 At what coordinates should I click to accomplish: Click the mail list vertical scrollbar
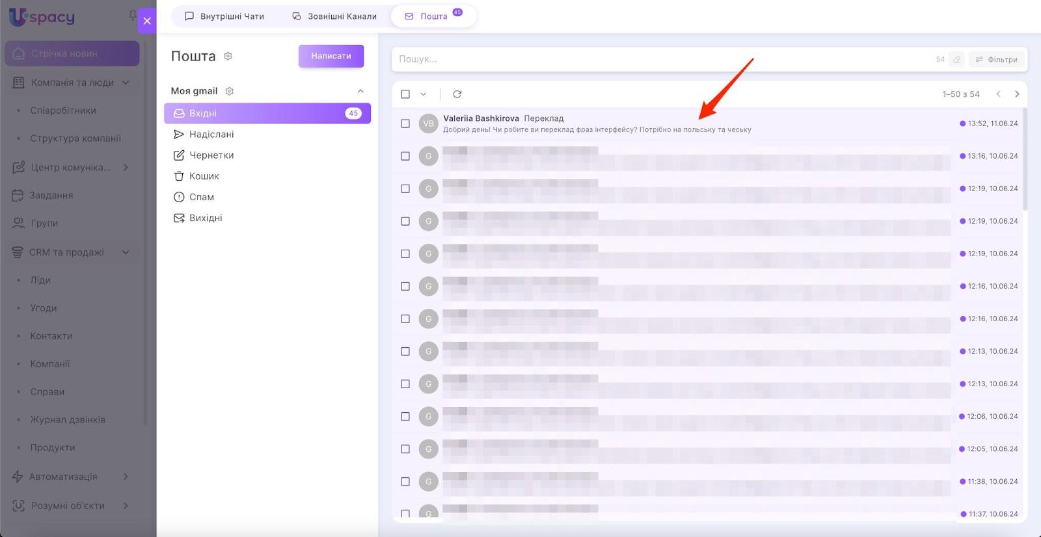tap(1025, 159)
